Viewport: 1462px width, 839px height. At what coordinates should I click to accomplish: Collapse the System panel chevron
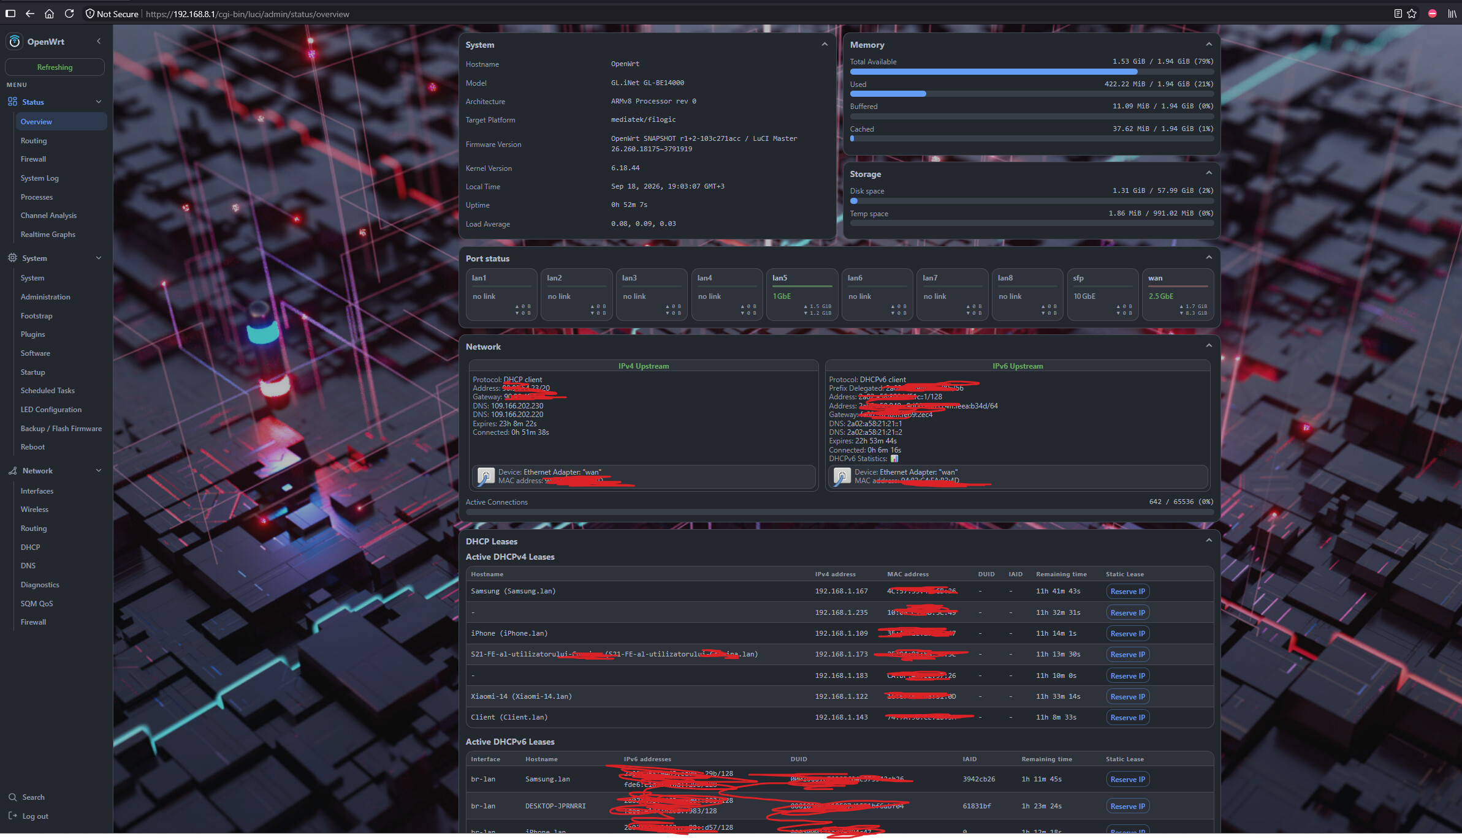[824, 44]
